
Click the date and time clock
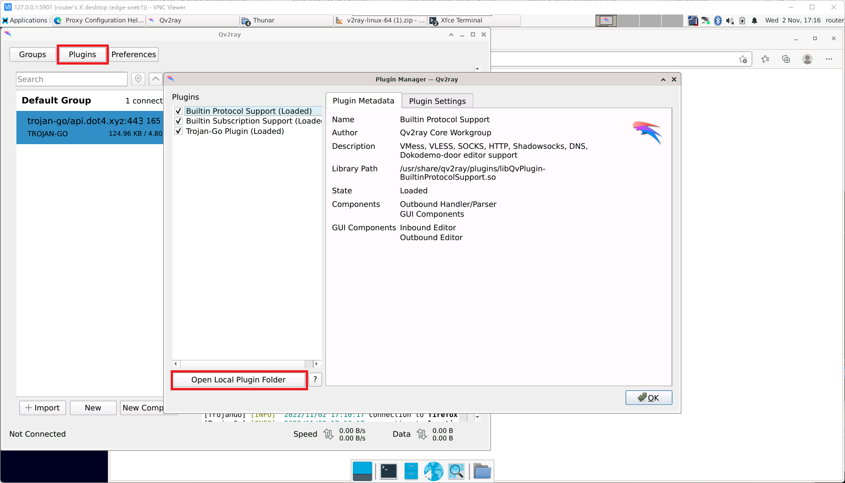(x=793, y=21)
